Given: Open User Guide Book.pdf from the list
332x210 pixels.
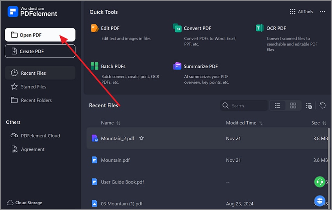Looking at the screenshot, I should [122, 182].
